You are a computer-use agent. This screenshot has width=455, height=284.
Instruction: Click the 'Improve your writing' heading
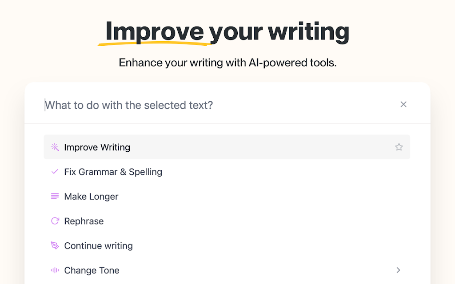pos(227,32)
